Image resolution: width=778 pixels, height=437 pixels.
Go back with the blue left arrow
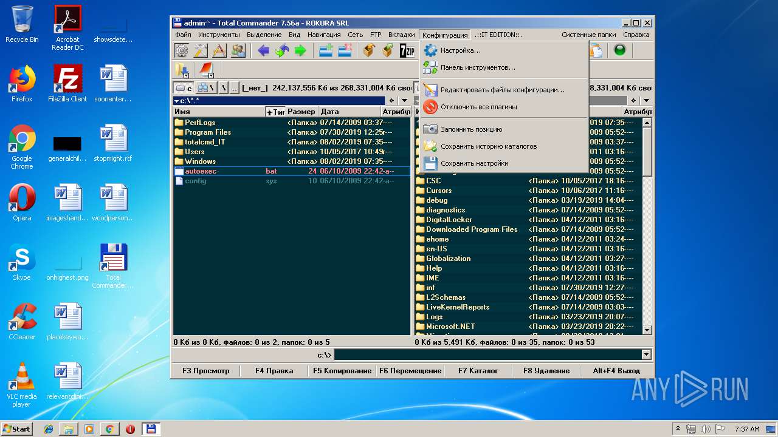click(x=263, y=50)
